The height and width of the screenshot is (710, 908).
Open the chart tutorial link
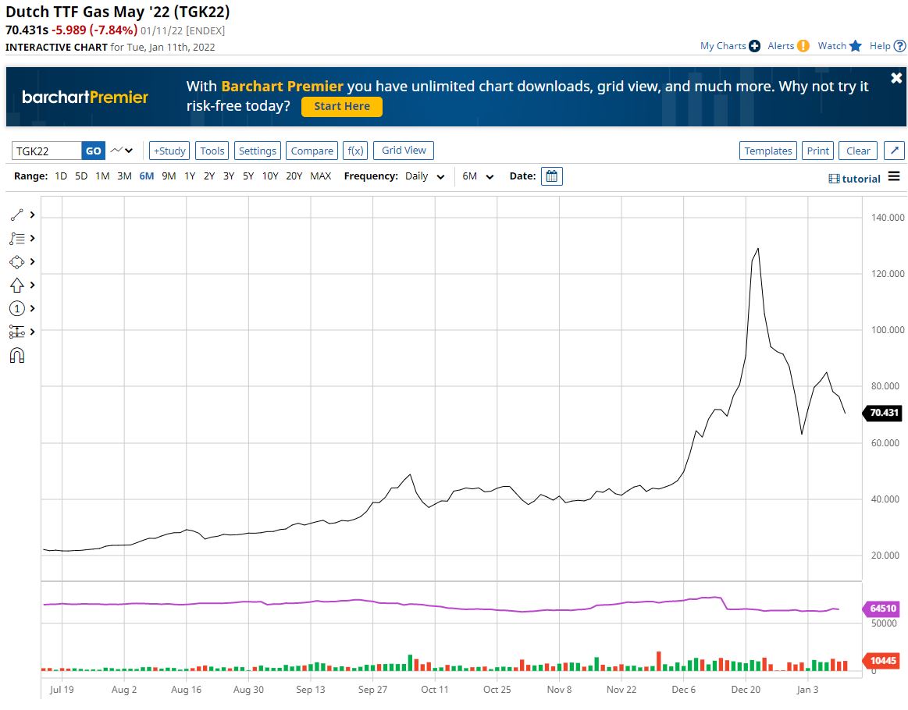pos(854,179)
